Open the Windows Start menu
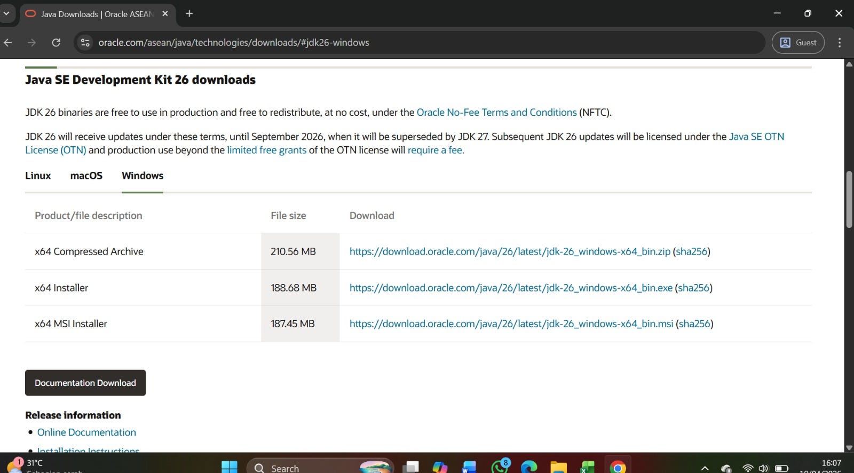 pyautogui.click(x=230, y=467)
